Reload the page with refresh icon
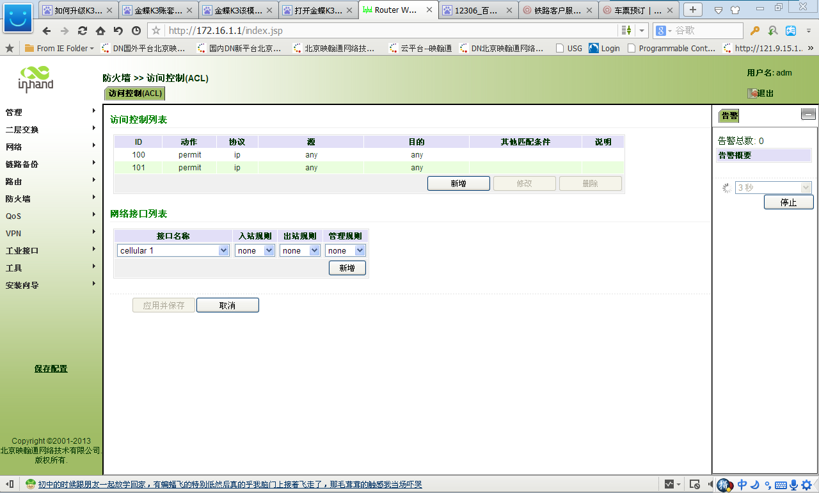 (x=83, y=31)
